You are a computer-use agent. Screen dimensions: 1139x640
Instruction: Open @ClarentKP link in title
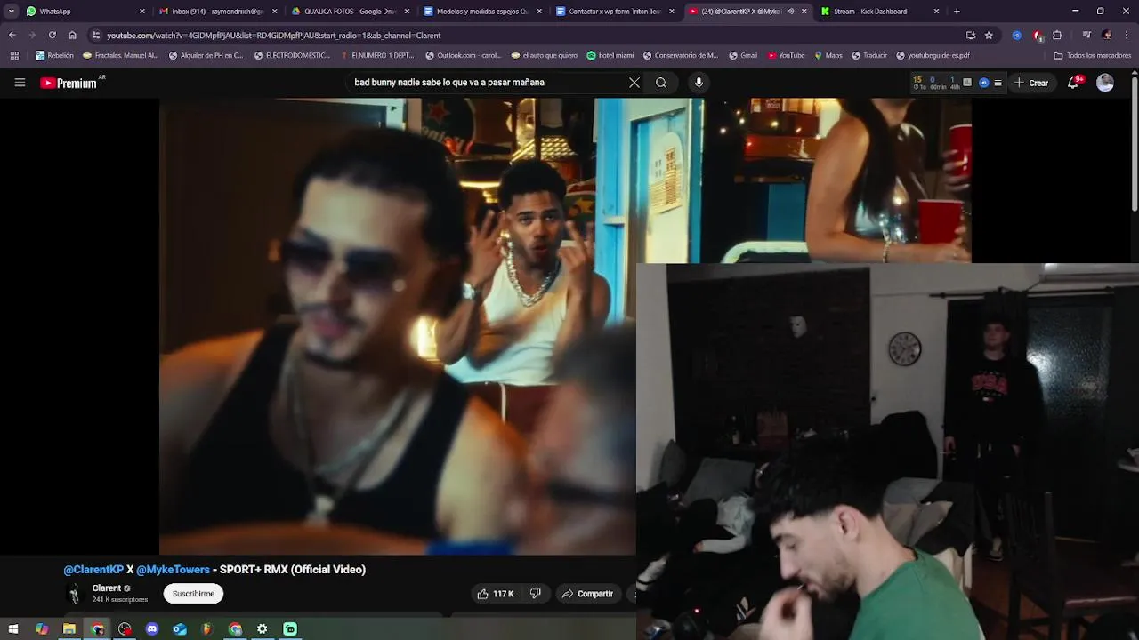93,570
